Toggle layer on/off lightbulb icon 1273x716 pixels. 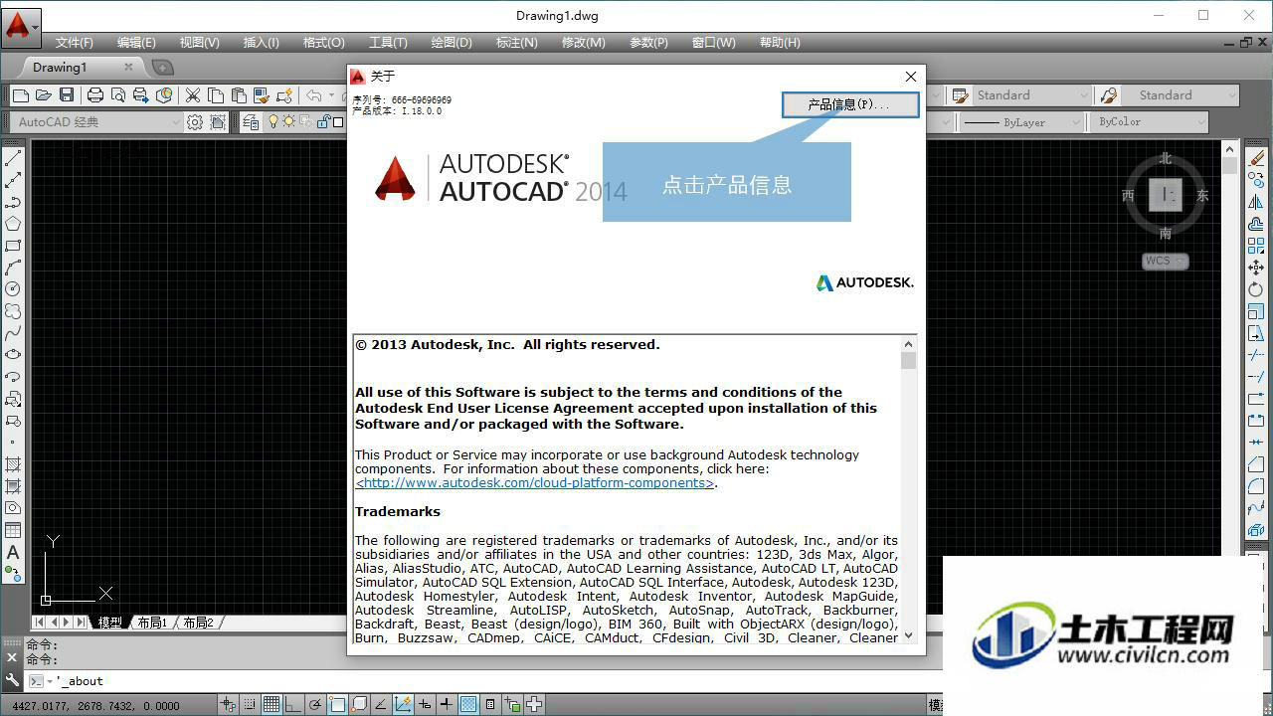click(x=273, y=122)
